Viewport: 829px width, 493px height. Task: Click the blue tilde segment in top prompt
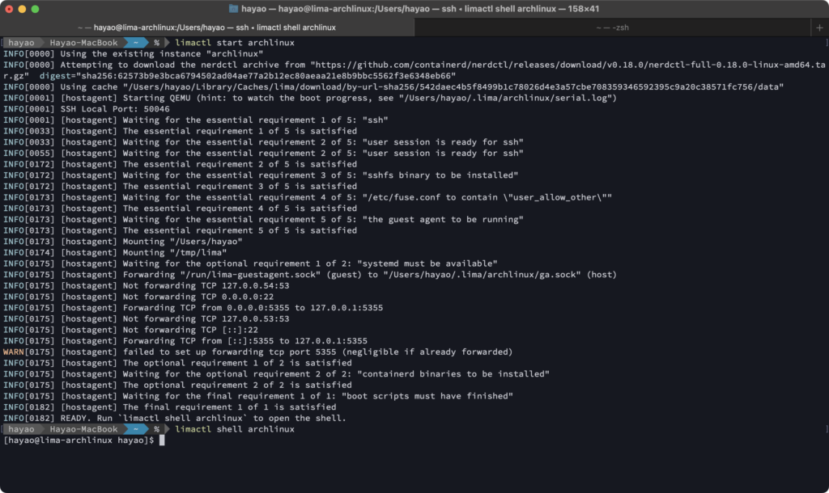click(134, 42)
